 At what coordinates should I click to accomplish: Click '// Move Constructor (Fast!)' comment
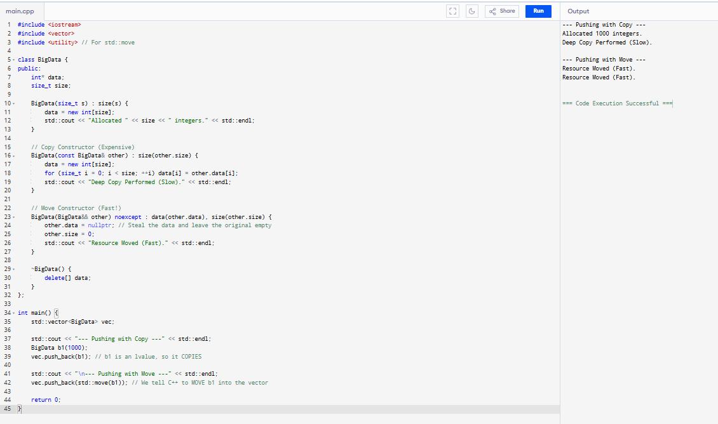(x=76, y=208)
